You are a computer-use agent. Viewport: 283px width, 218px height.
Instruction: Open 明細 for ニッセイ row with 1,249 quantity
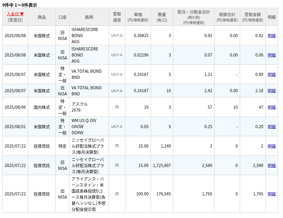point(271,146)
